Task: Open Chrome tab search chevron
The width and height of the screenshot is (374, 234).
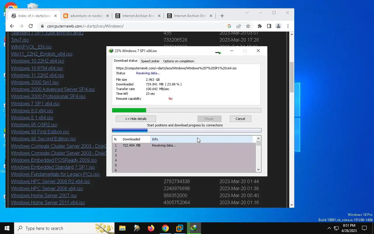Action: 247,13
